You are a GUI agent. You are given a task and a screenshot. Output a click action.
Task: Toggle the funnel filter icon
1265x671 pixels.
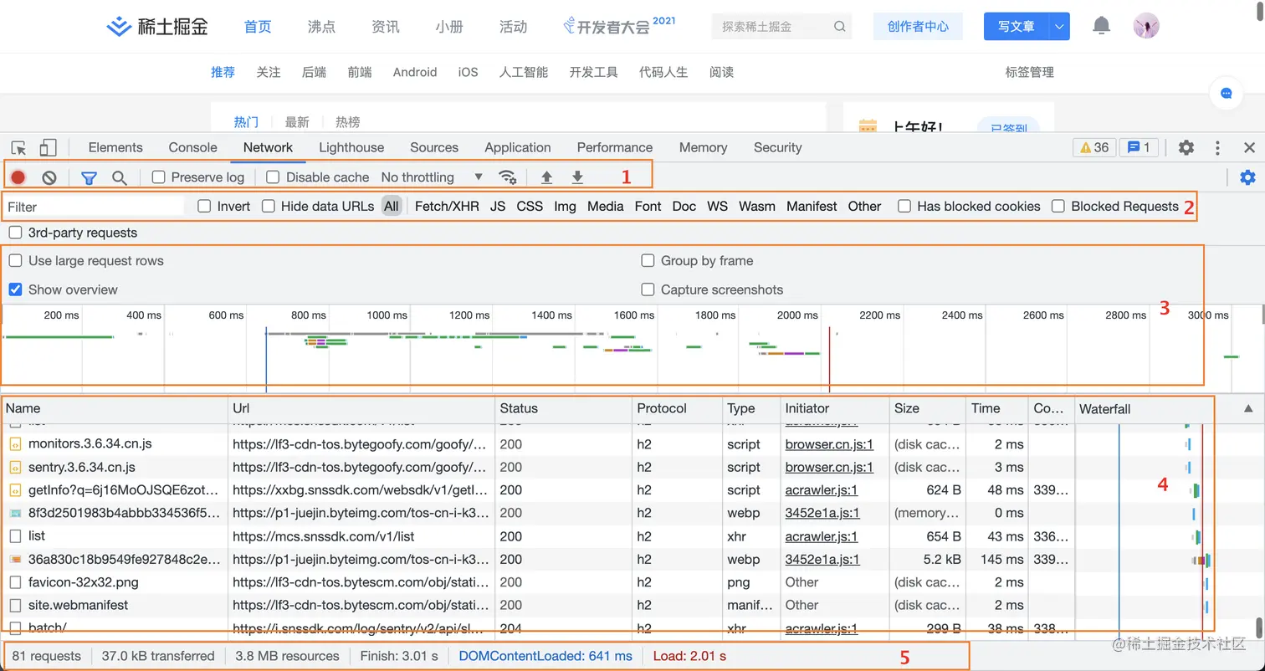tap(89, 177)
